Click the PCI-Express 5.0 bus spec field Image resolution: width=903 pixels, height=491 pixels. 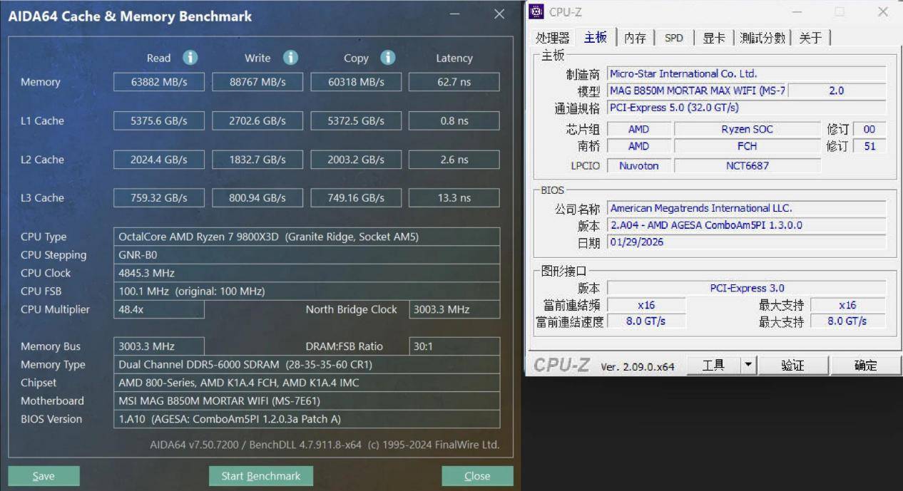pos(746,108)
